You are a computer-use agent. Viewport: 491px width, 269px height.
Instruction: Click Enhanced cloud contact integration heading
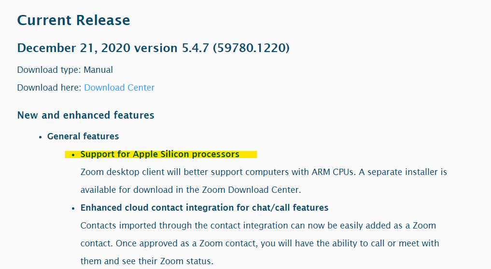(x=205, y=208)
